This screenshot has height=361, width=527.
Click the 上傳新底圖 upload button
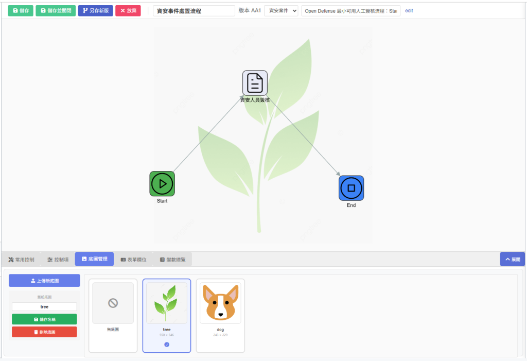pyautogui.click(x=44, y=281)
